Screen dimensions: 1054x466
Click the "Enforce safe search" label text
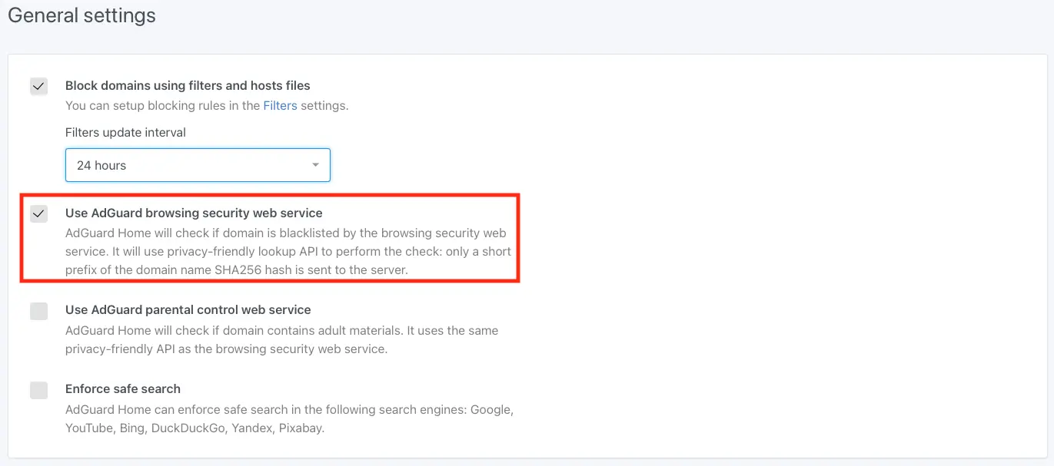tap(123, 389)
